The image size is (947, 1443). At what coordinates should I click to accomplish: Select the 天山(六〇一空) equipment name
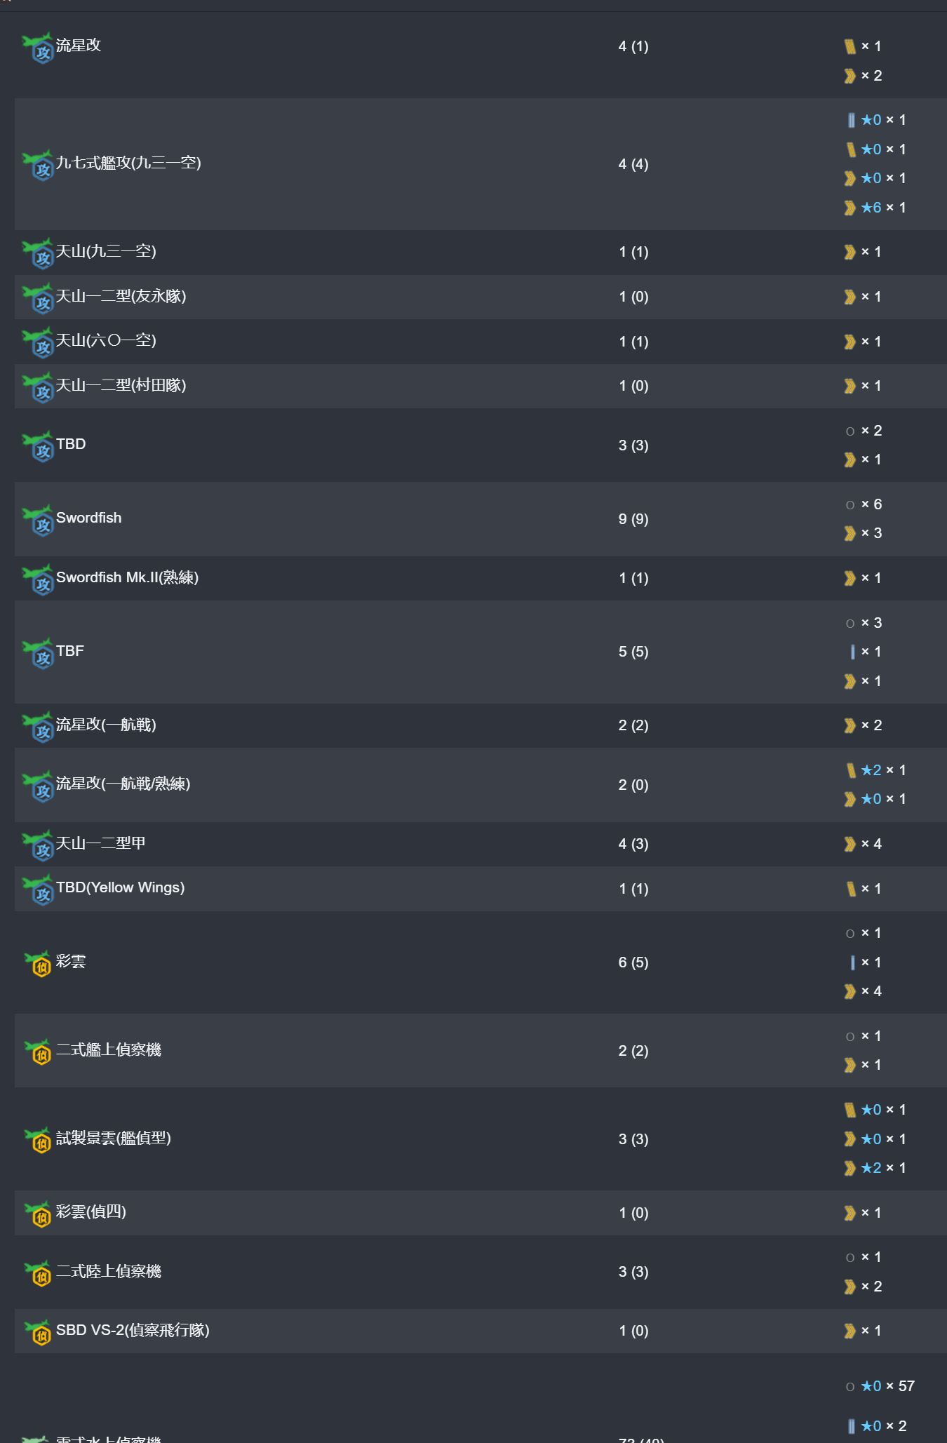106,341
